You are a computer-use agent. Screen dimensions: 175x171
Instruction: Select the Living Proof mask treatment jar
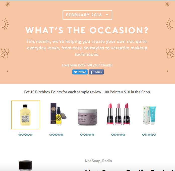point(87,117)
